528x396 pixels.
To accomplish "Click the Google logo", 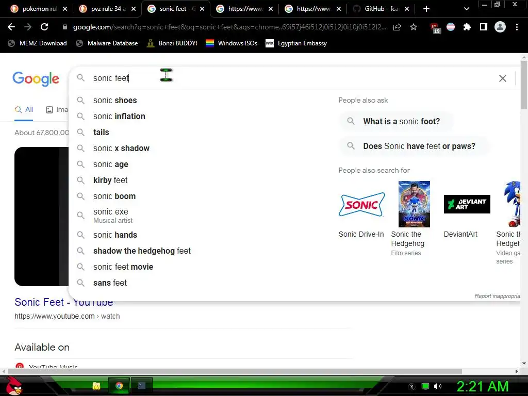I will click(36, 79).
